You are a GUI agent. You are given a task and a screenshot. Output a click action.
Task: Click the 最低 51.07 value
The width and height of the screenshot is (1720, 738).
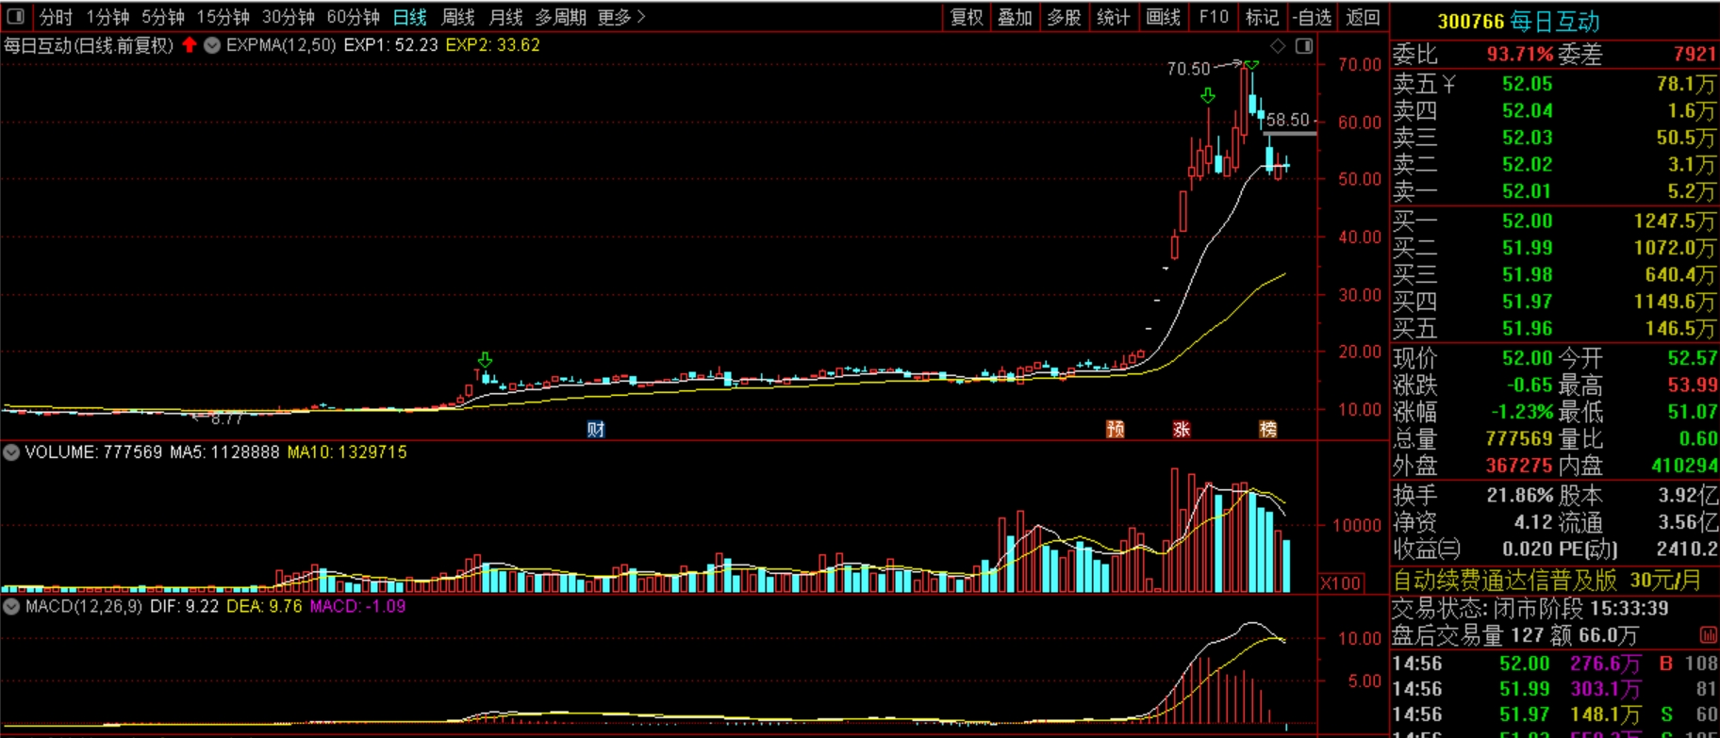(1692, 412)
